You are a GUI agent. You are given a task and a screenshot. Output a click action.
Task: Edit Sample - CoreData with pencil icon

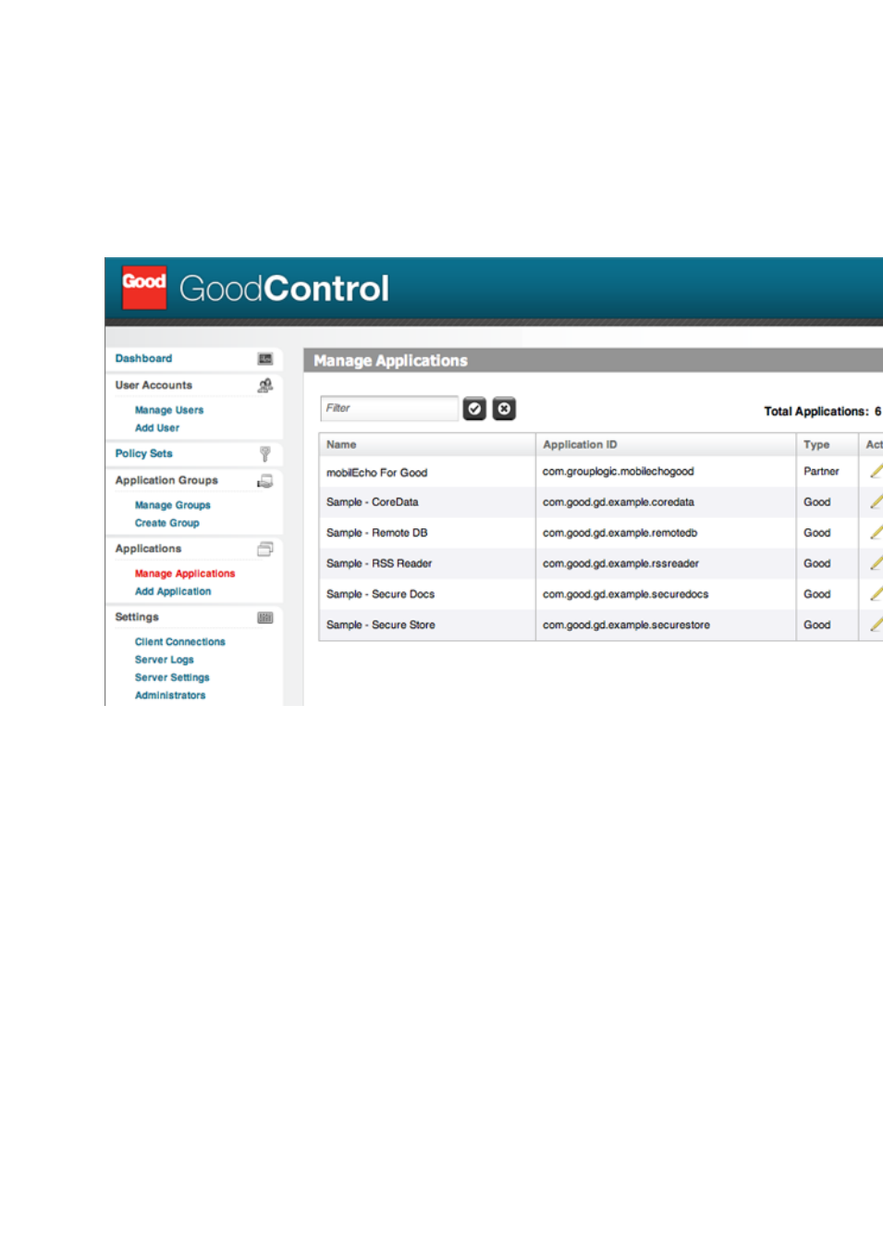click(x=876, y=501)
